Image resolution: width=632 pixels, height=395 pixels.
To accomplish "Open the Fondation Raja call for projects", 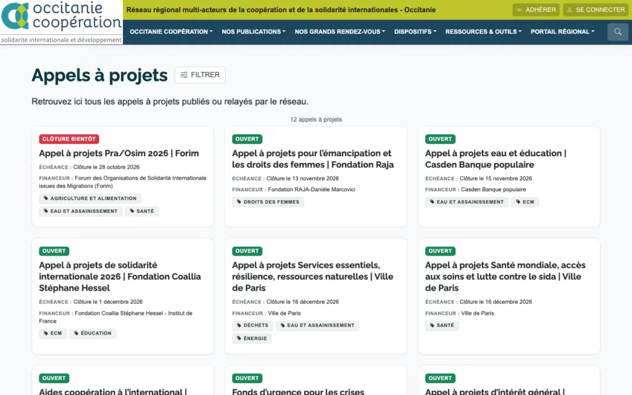I will 313,159.
